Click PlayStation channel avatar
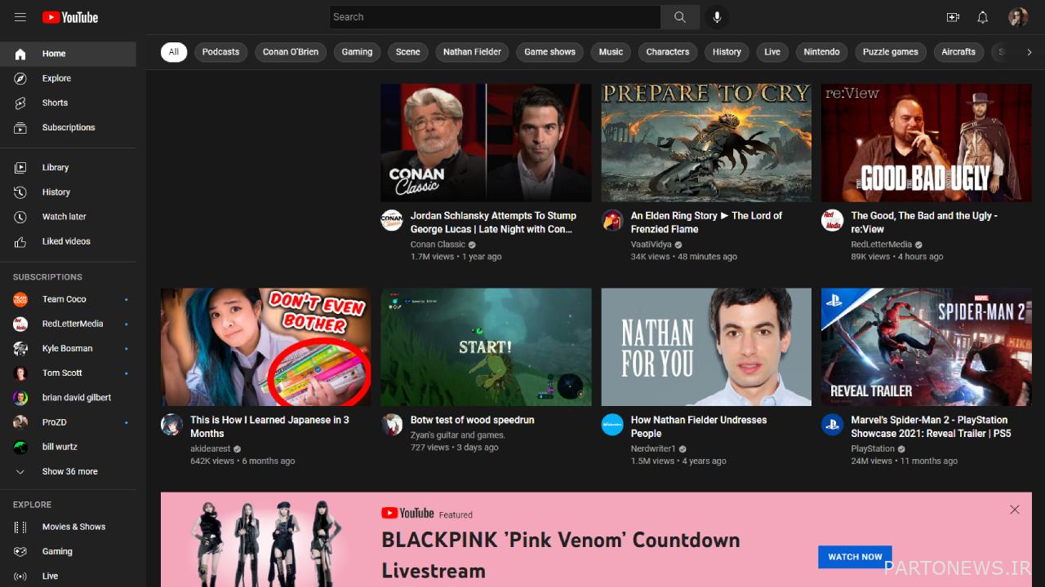1045x587 pixels. click(x=832, y=425)
